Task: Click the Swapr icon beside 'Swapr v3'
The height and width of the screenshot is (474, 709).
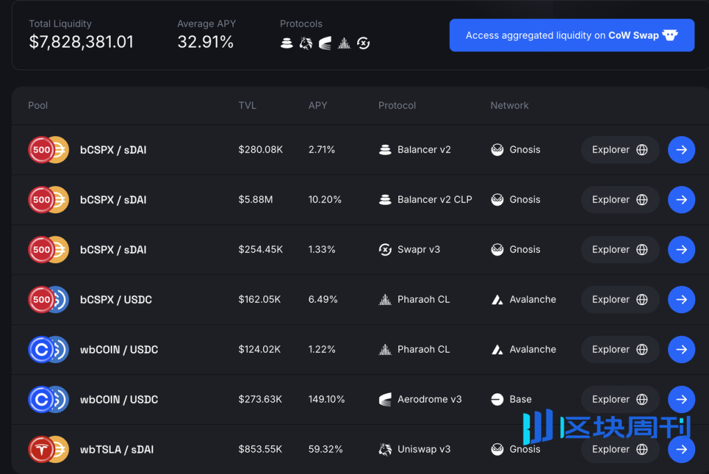Action: pos(385,249)
